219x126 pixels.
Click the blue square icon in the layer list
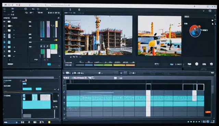point(4,47)
